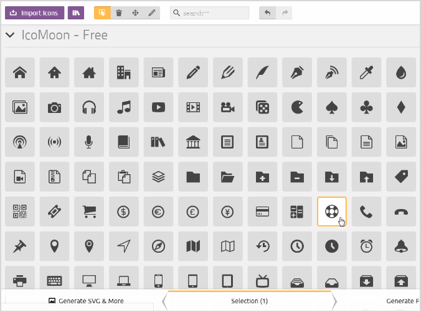Select the euro coin icon
The width and height of the screenshot is (421, 312).
158,212
